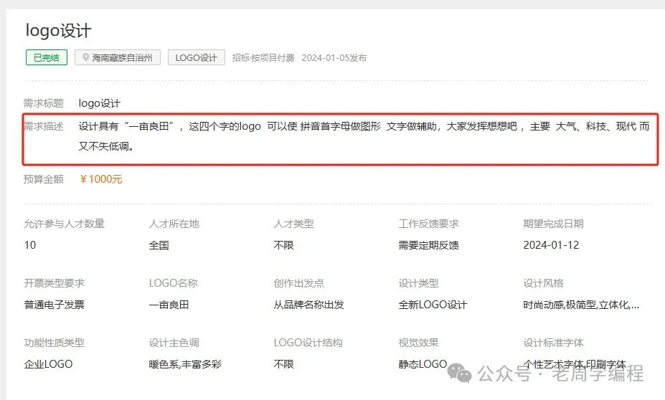Click the 允许参与人才数量 label

pos(65,224)
